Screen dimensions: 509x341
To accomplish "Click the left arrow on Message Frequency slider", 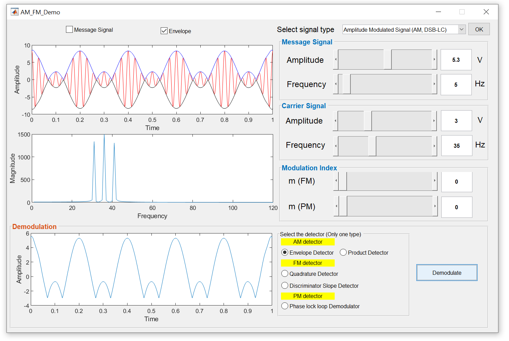I will click(336, 84).
